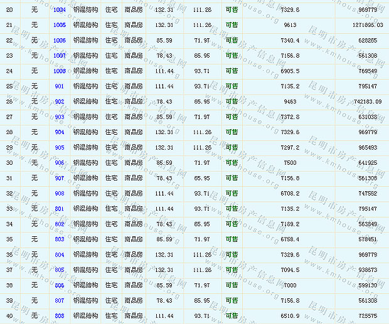389x324 pixels.
Task: Open room 905 hyperlink
Action: pos(60,148)
